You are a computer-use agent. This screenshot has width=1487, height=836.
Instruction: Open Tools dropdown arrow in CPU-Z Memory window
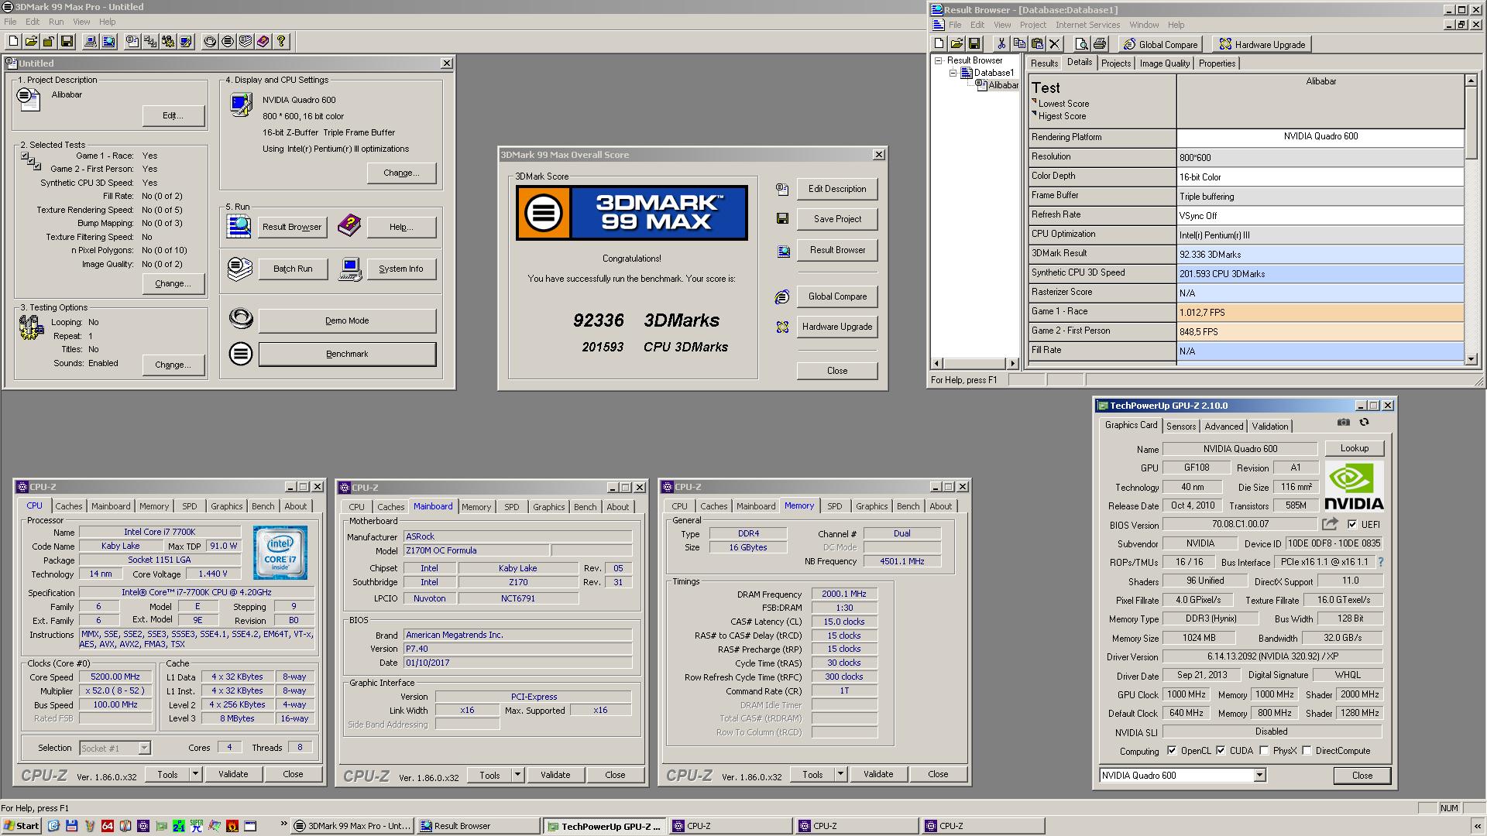coord(840,774)
